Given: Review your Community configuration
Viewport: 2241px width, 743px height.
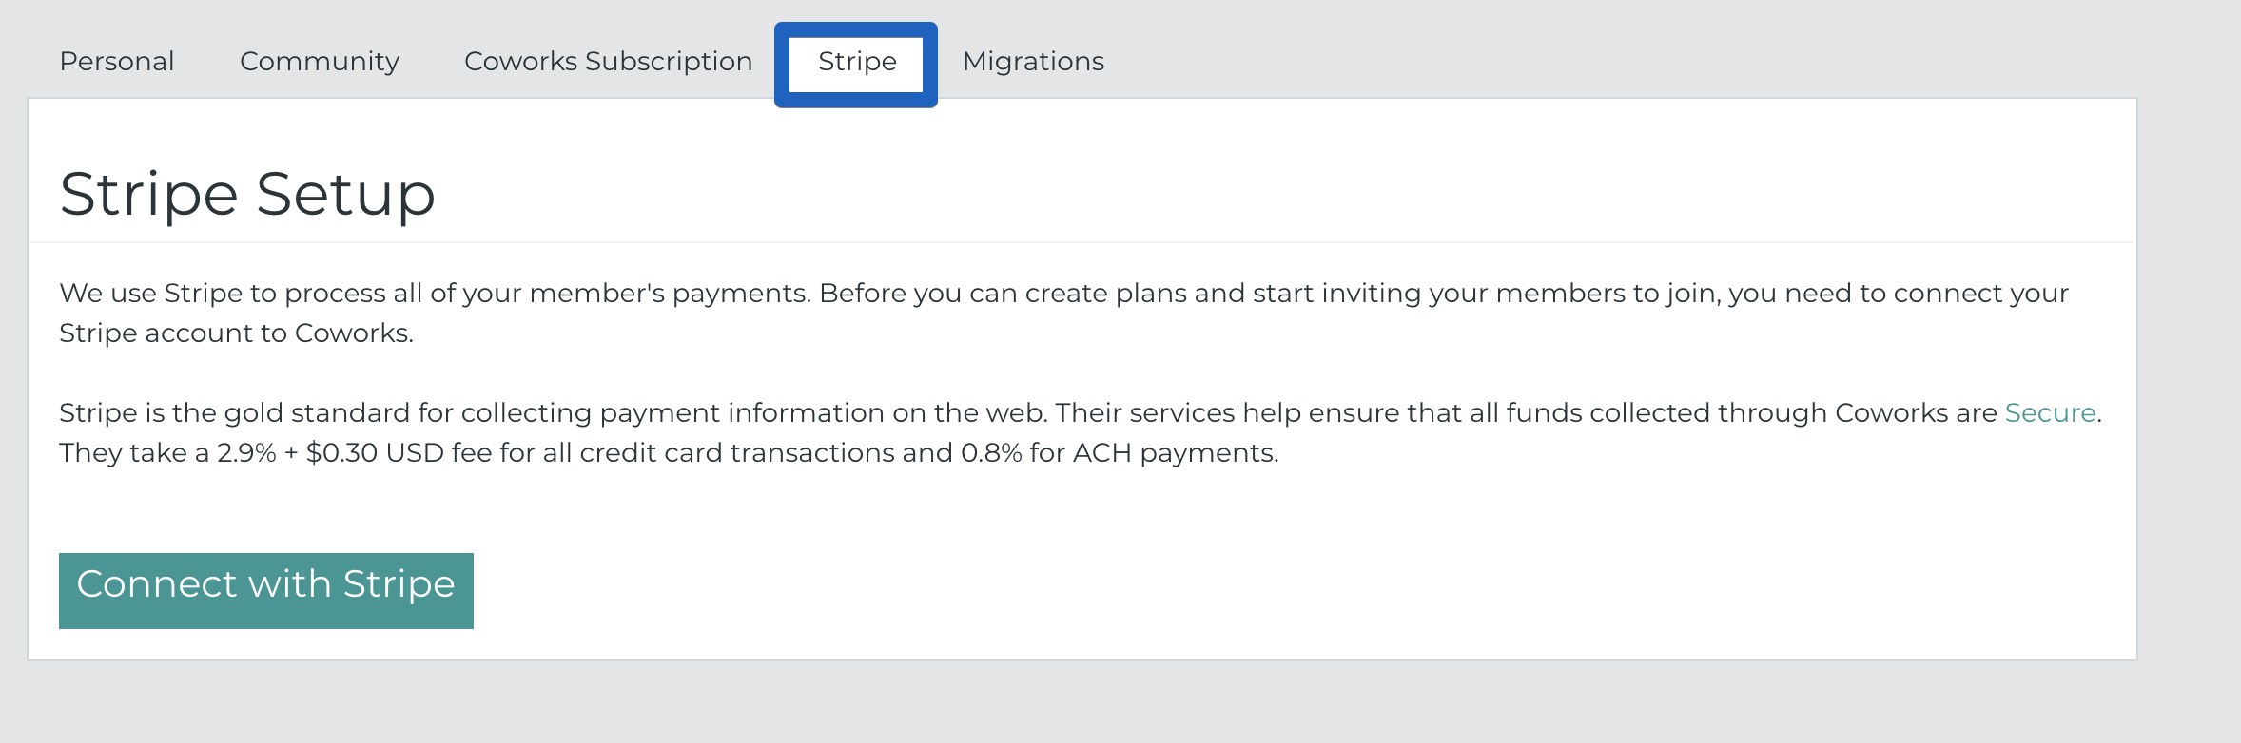Looking at the screenshot, I should click(320, 62).
